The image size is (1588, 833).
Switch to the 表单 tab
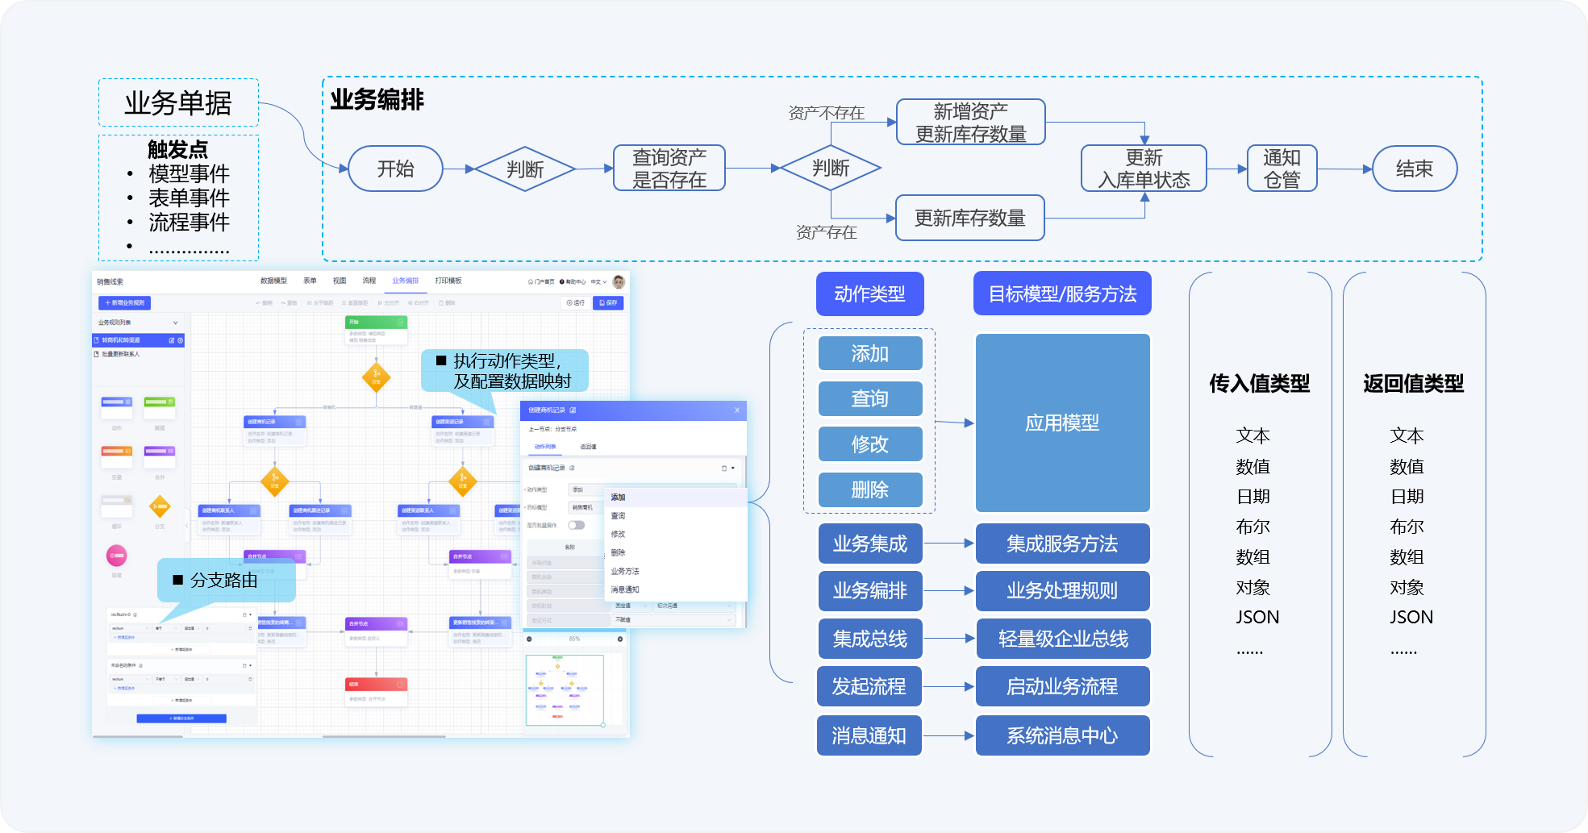[x=310, y=281]
